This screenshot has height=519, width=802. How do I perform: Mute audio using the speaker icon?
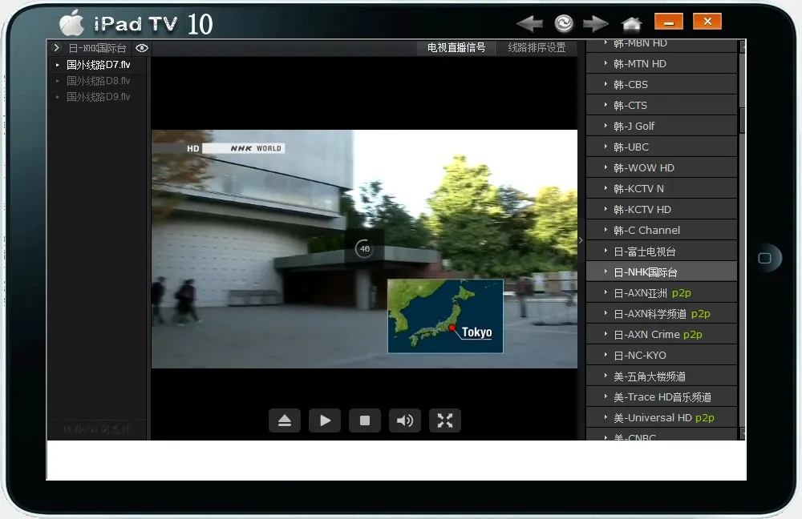coord(405,420)
